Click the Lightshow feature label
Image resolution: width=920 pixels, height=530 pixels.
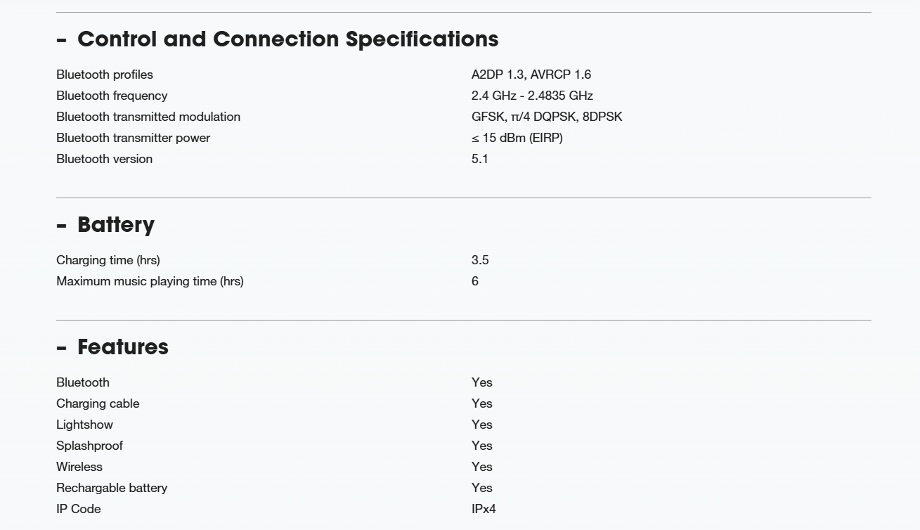click(x=84, y=425)
